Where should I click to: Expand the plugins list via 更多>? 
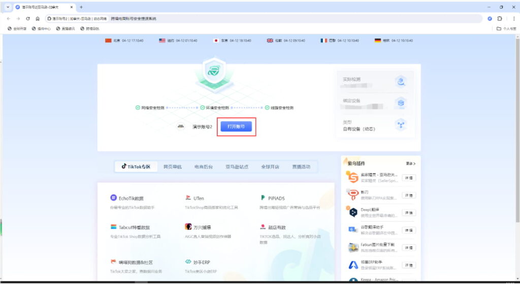click(x=411, y=164)
